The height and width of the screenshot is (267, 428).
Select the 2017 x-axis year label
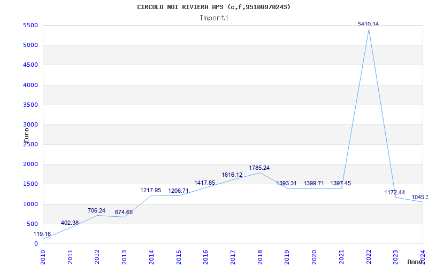click(233, 257)
